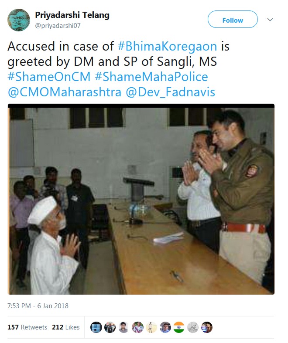
Task: Click the fifth liker avatar
Action: (151, 327)
